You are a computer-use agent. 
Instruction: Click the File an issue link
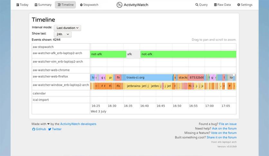[228, 124]
